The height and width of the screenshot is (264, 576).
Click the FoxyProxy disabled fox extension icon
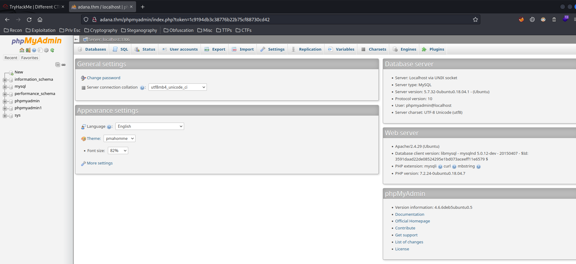coord(521,19)
